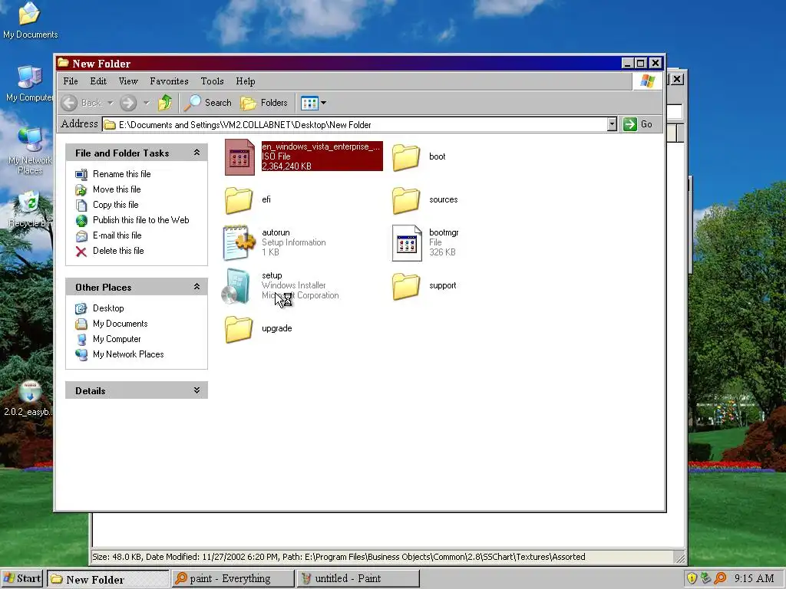Expand the Address bar dropdown
This screenshot has height=589, width=786.
click(612, 124)
